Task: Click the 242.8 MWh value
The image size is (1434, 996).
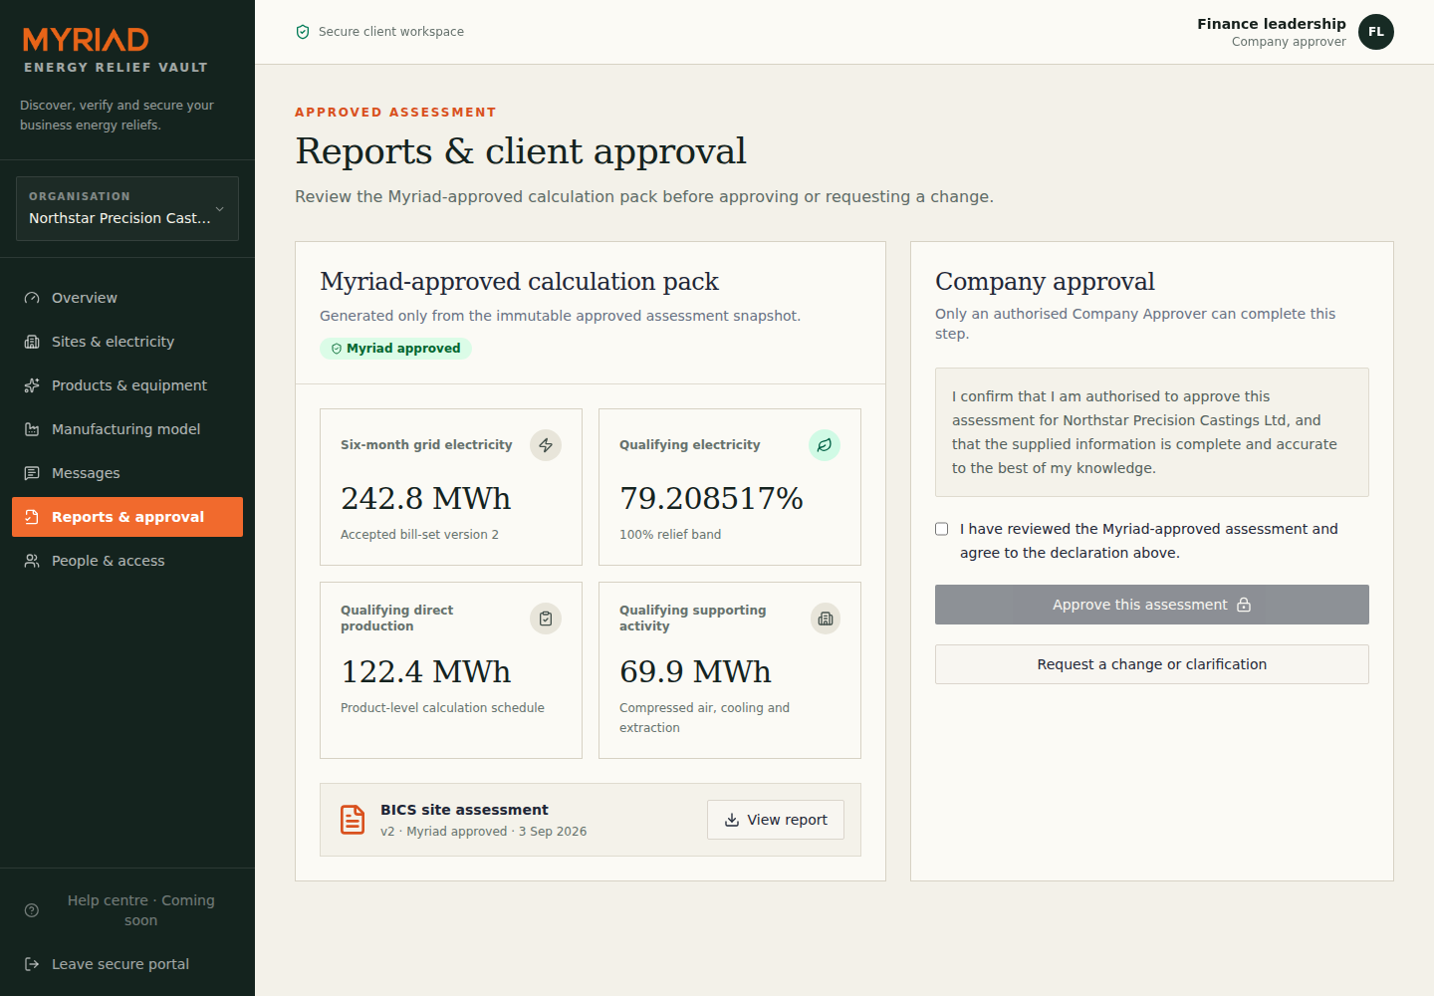Action: tap(425, 498)
